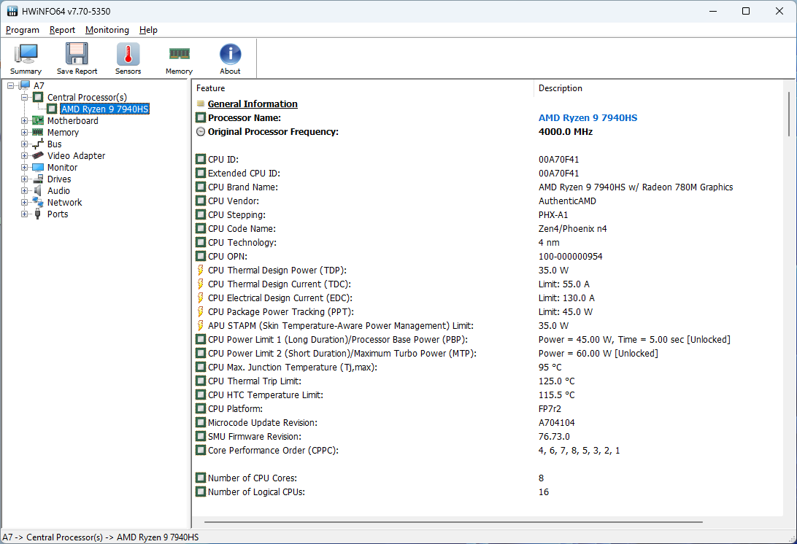Click the blue AMD Ryzen 9 7940HS value
Image resolution: width=797 pixels, height=544 pixels.
tap(588, 118)
